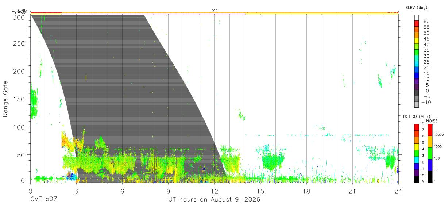Pick the blue swatch in the NOISE bar
The width and height of the screenshot is (448, 207).
click(430, 165)
